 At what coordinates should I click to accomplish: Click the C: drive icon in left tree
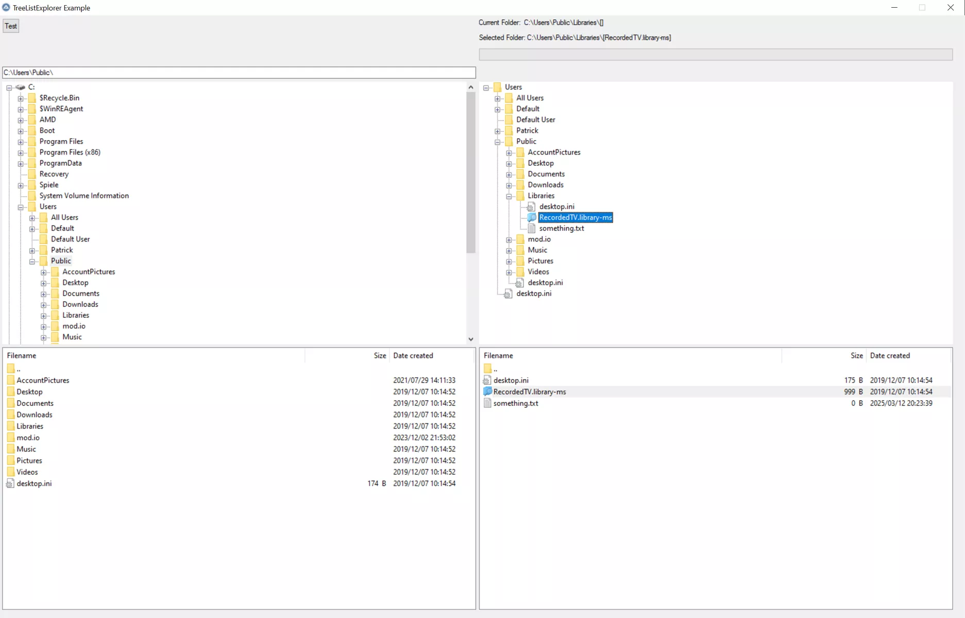click(21, 87)
